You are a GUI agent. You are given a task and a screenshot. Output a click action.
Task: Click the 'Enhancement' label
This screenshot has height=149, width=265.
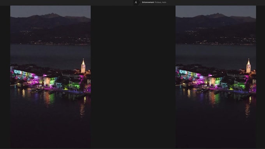click(x=148, y=2)
